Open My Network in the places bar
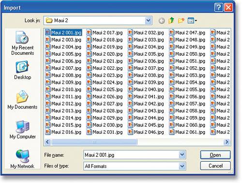The width and height of the screenshot is (242, 183). pos(22,159)
